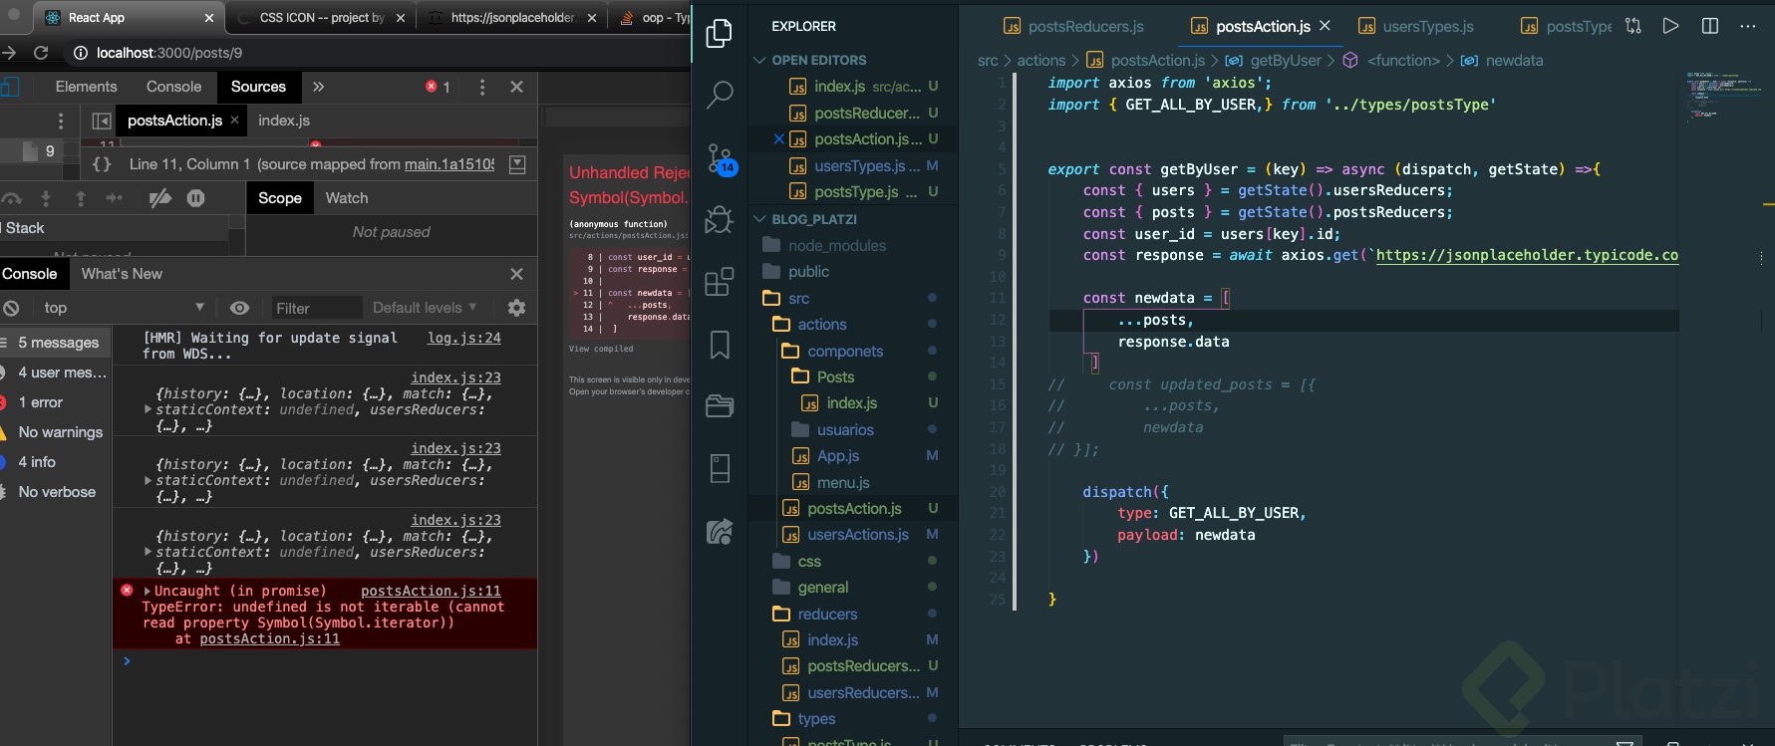This screenshot has width=1775, height=746.
Task: Toggle the deactivate breakpoints icon
Action: pyautogui.click(x=159, y=198)
